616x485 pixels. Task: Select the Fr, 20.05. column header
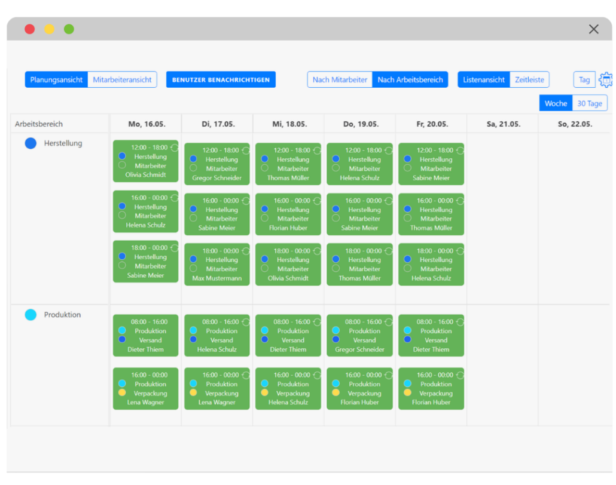click(x=432, y=124)
